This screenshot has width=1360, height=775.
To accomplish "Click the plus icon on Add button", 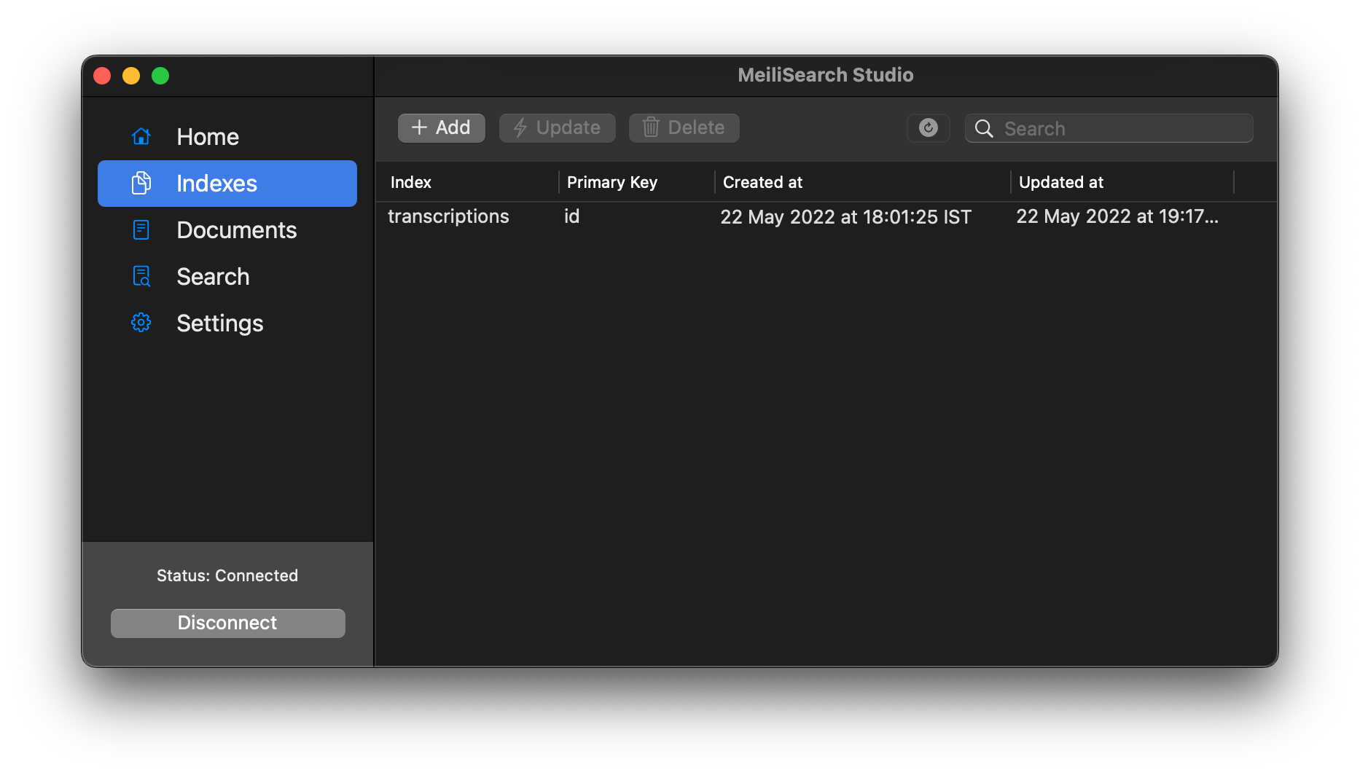I will click(x=419, y=127).
